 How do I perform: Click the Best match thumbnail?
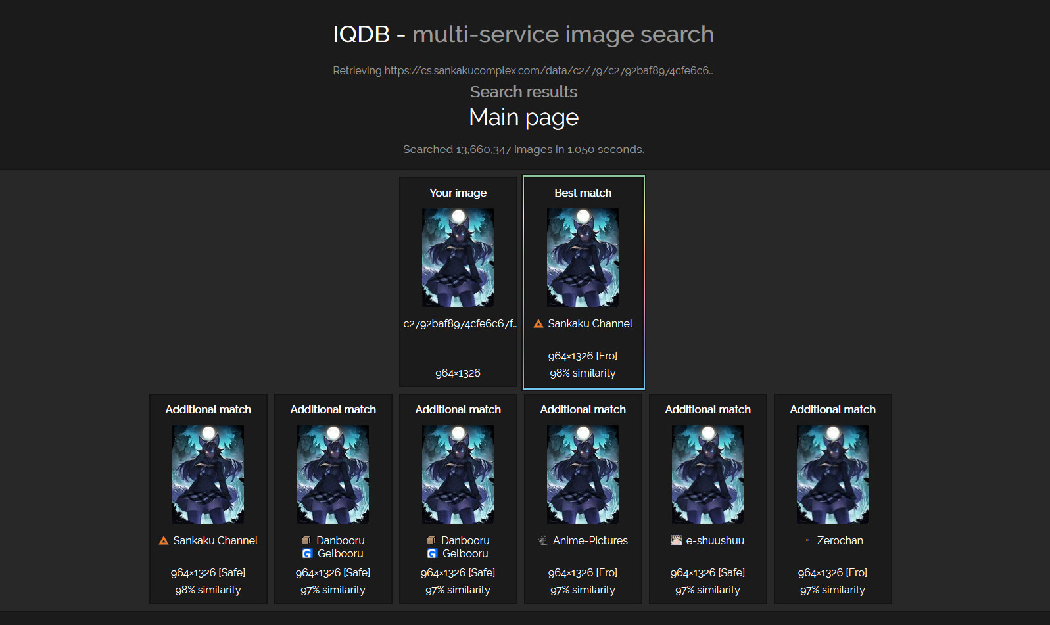pos(583,258)
